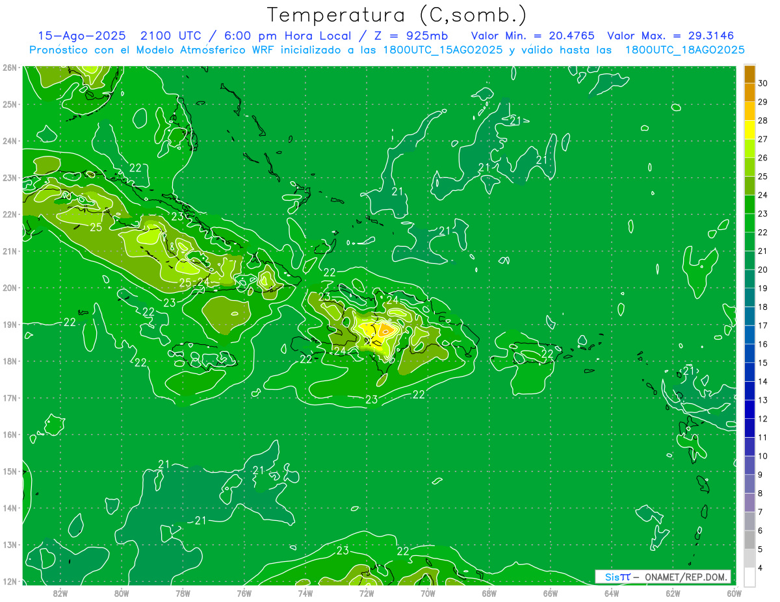The width and height of the screenshot is (780, 602).
Task: Click the colorbar '12' value label
Action: click(x=763, y=418)
